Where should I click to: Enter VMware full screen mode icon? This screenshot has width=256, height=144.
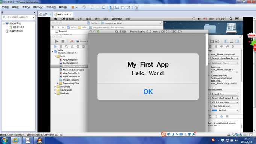pyautogui.click(x=123, y=7)
